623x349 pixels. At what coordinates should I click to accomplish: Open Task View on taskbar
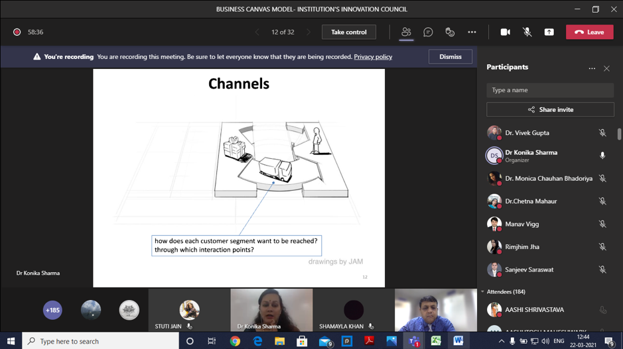tap(212, 341)
